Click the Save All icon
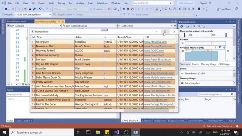Screen dimensions: 242x136 (34, 9)
